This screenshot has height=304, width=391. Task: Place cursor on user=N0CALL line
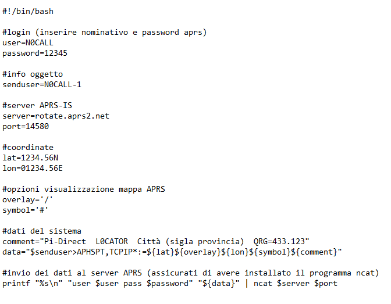click(x=28, y=42)
